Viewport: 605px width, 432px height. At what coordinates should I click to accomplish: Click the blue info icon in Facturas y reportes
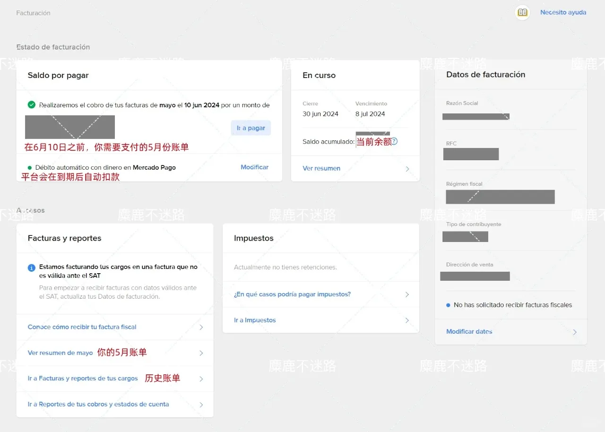tap(32, 268)
